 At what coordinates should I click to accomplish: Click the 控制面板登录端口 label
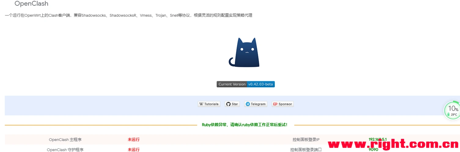[x=306, y=150]
